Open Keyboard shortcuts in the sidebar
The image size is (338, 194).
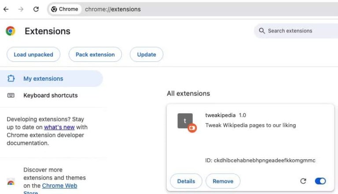pyautogui.click(x=51, y=95)
